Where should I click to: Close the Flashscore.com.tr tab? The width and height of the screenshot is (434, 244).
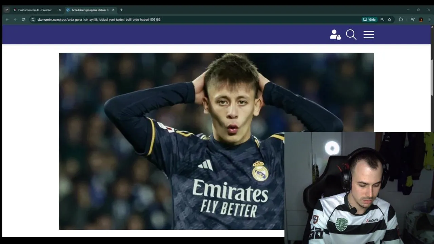coord(60,10)
